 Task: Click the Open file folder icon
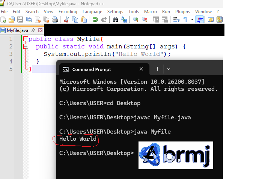click(x=12, y=20)
